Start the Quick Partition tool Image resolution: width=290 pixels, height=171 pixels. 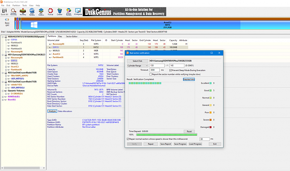click(32, 12)
